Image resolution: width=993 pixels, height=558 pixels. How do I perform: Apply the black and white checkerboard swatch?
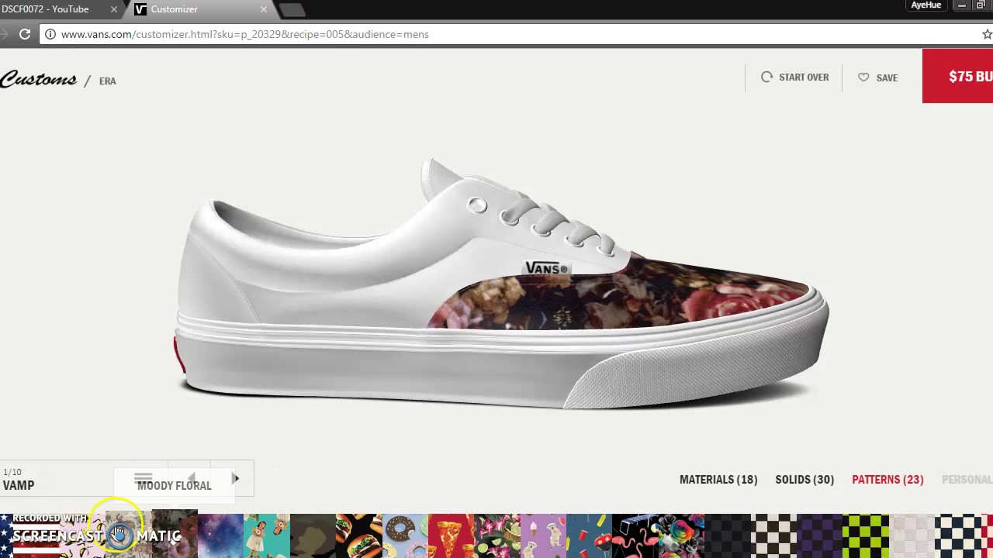(773, 536)
